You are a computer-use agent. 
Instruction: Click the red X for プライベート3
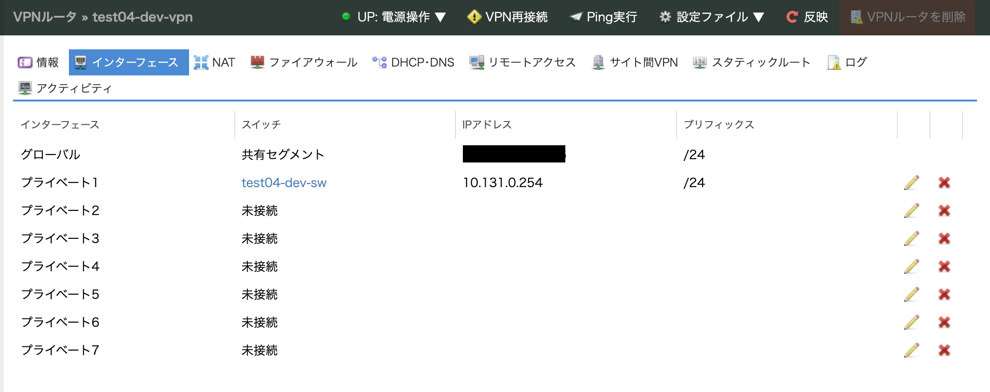click(944, 238)
